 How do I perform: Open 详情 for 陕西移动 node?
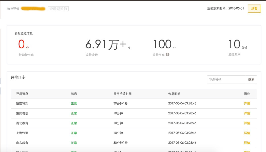click(247, 104)
